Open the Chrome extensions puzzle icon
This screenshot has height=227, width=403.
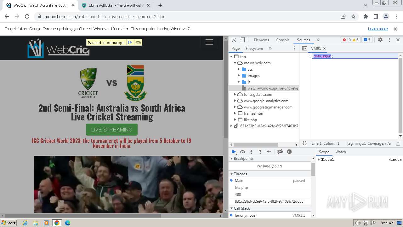tap(366, 17)
